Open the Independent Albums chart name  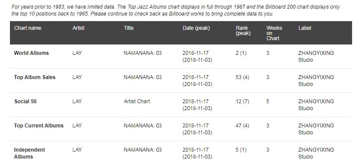(x=29, y=153)
